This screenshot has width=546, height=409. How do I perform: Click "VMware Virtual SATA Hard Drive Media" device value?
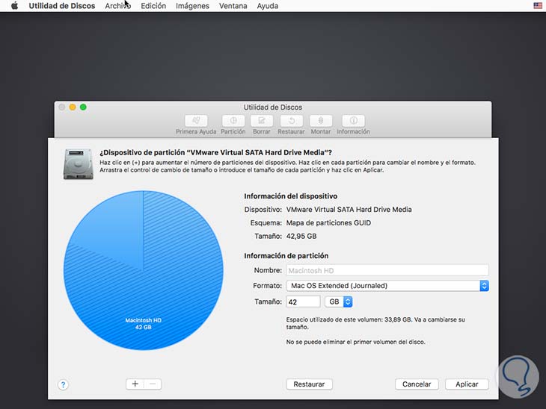coord(349,210)
